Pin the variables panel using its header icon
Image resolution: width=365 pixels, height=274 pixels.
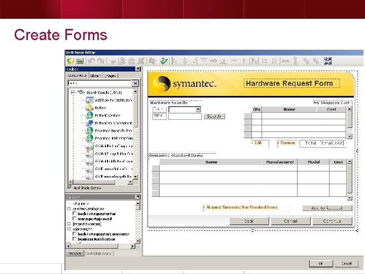coord(138,197)
